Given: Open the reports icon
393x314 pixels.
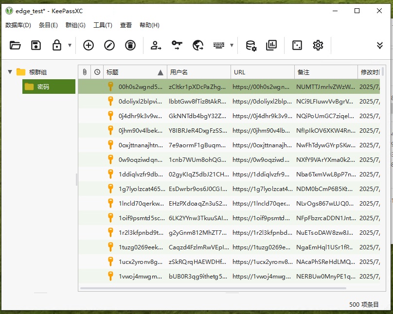Looking at the screenshot, I should coord(271,45).
